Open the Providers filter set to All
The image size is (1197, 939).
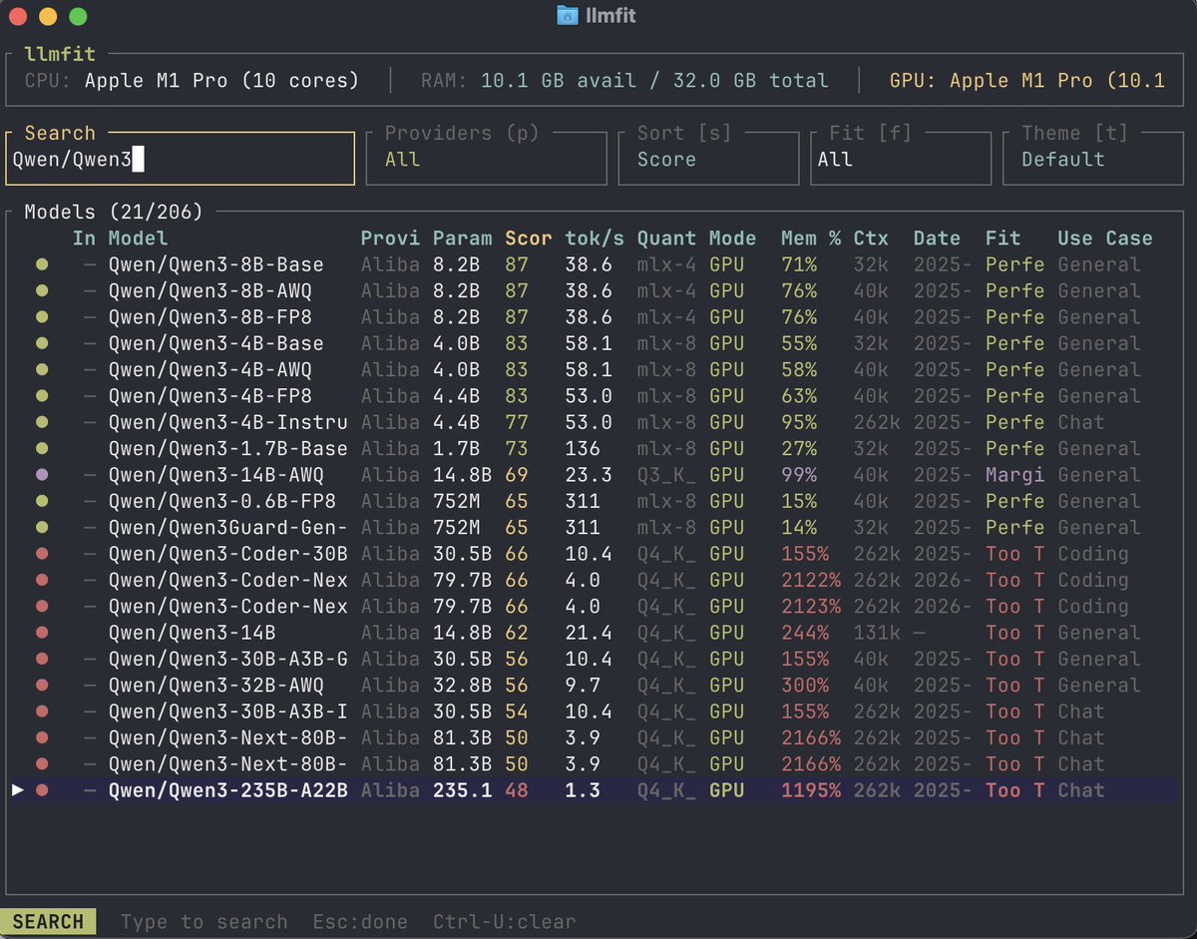(x=487, y=159)
